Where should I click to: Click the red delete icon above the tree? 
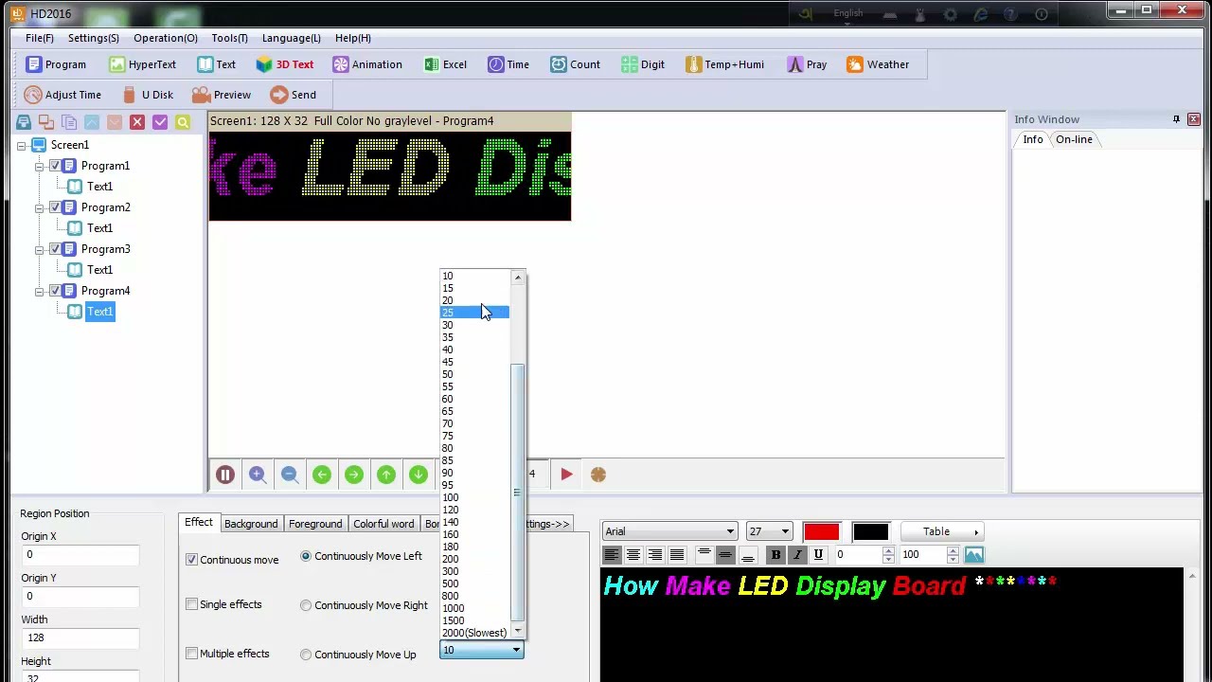[x=137, y=122]
